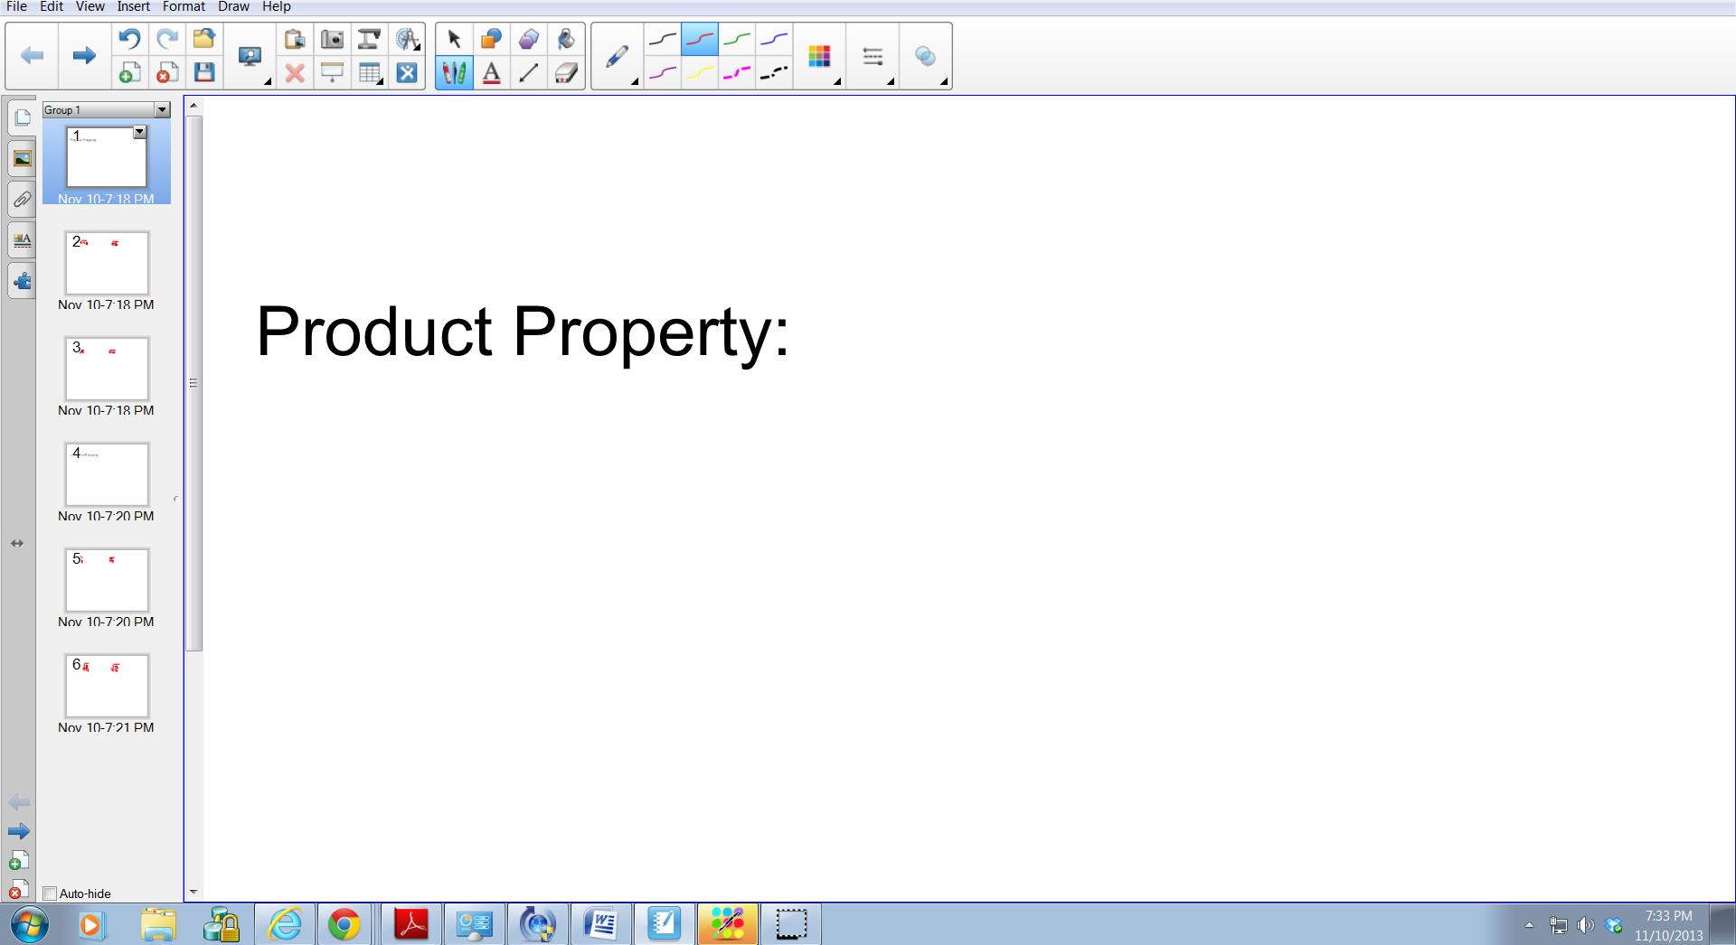Screen dimensions: 1736x945
Task: Select the Eraser tool
Action: pos(566,72)
